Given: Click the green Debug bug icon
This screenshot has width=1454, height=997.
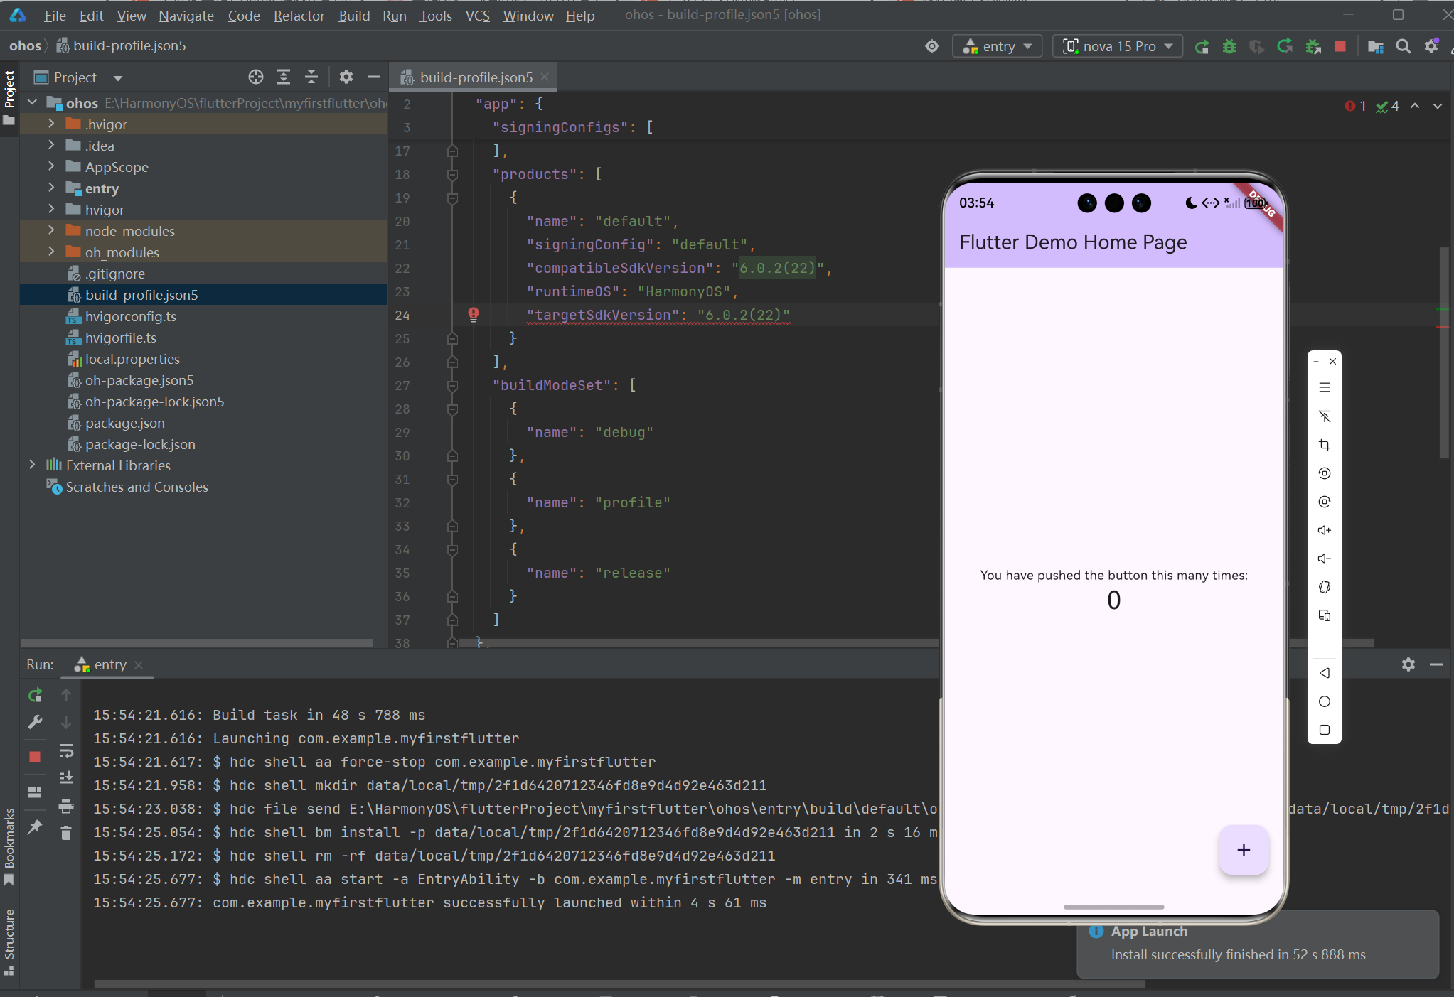Looking at the screenshot, I should pyautogui.click(x=1229, y=47).
